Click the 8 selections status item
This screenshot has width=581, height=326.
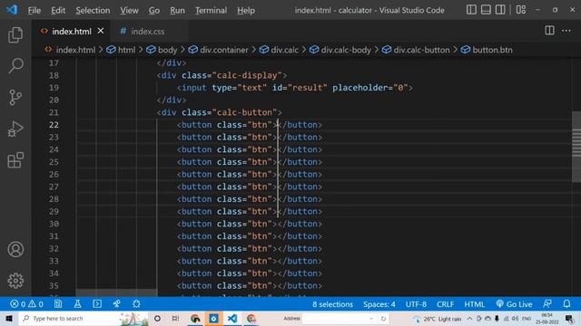pyautogui.click(x=332, y=304)
